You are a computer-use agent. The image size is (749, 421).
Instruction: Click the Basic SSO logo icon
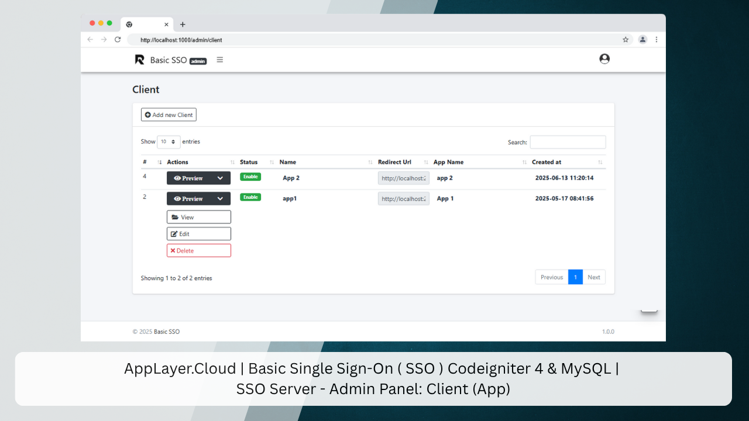pyautogui.click(x=139, y=60)
